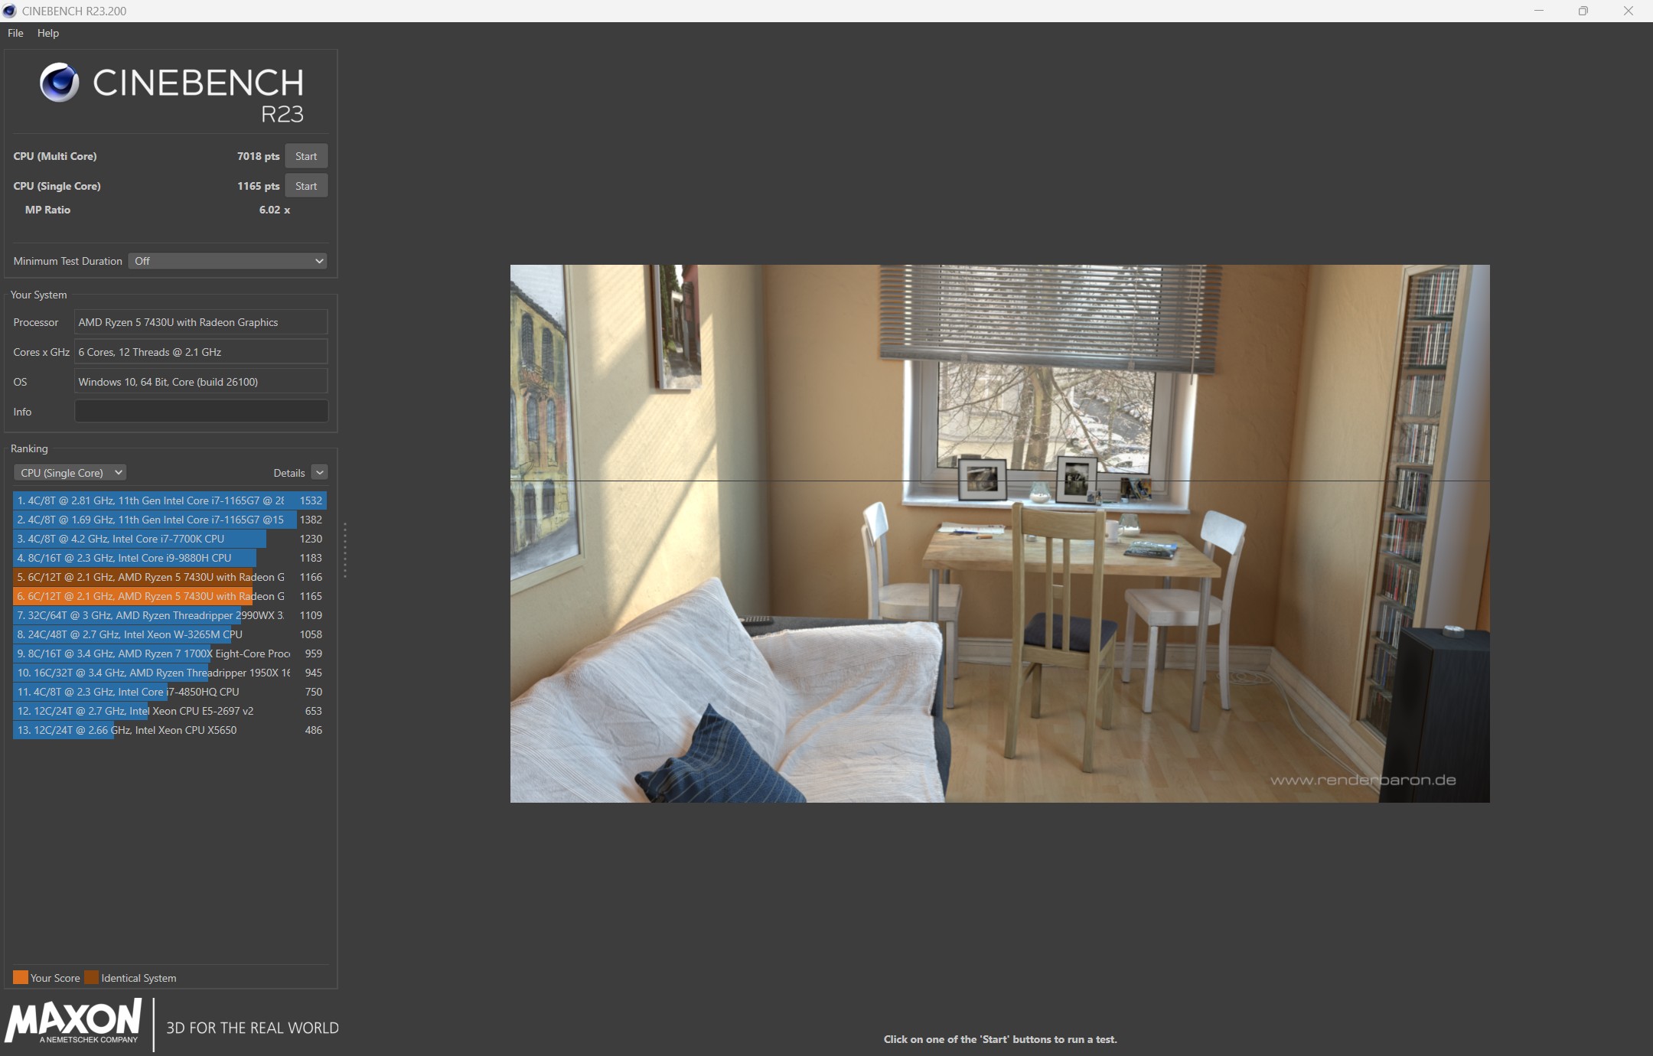Restore down the window via title bar icon
The image size is (1653, 1056).
pos(1583,11)
